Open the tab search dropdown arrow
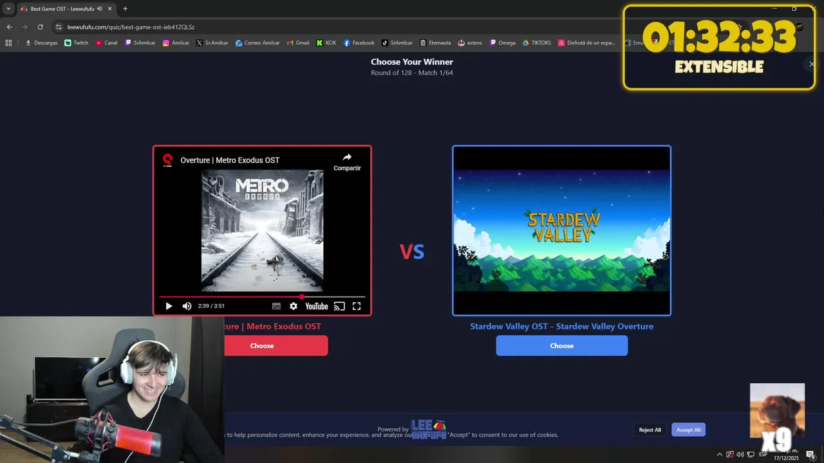Viewport: 824px width, 463px height. click(8, 9)
